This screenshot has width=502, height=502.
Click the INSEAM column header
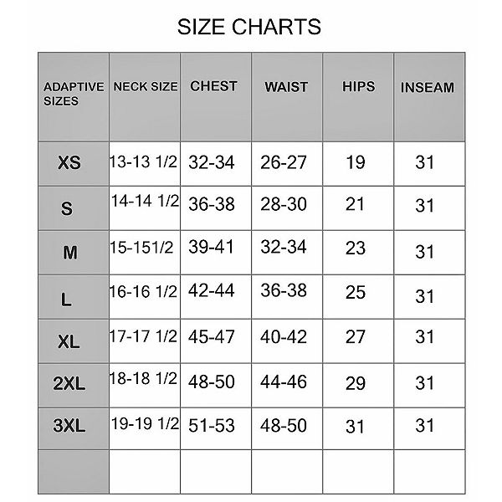tap(427, 87)
